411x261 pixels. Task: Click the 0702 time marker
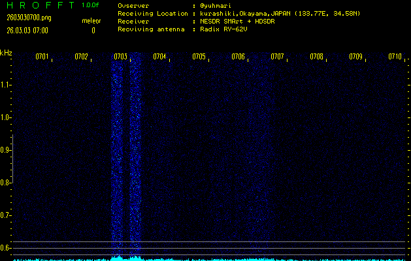81,57
